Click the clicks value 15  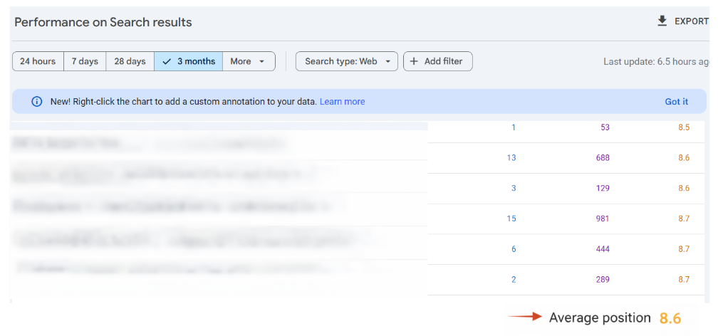511,219
